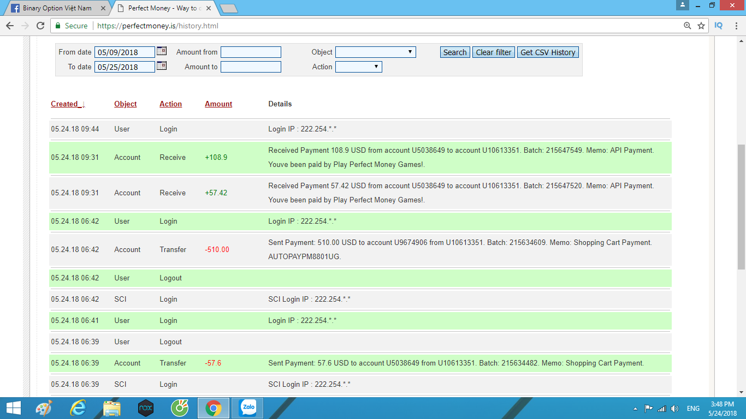Image resolution: width=746 pixels, height=419 pixels.
Task: Expand the Action filter dropdown
Action: pyautogui.click(x=359, y=67)
